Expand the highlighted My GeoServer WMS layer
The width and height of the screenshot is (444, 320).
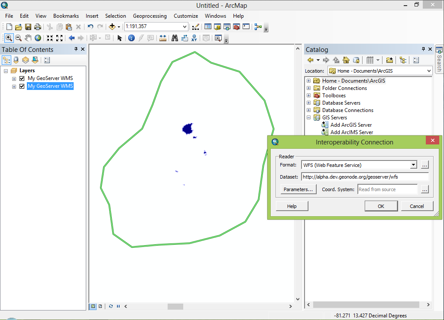[14, 86]
